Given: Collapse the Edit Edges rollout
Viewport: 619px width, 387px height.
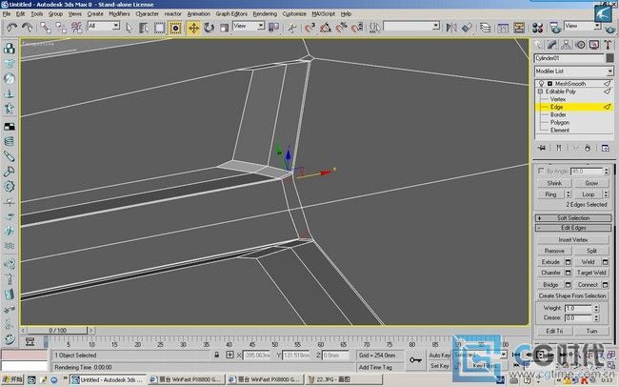Looking at the screenshot, I should click(x=573, y=228).
